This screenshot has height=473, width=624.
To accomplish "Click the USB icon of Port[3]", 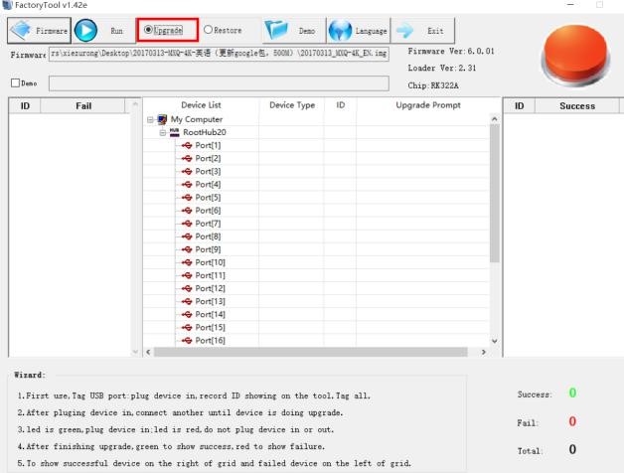I will point(187,172).
